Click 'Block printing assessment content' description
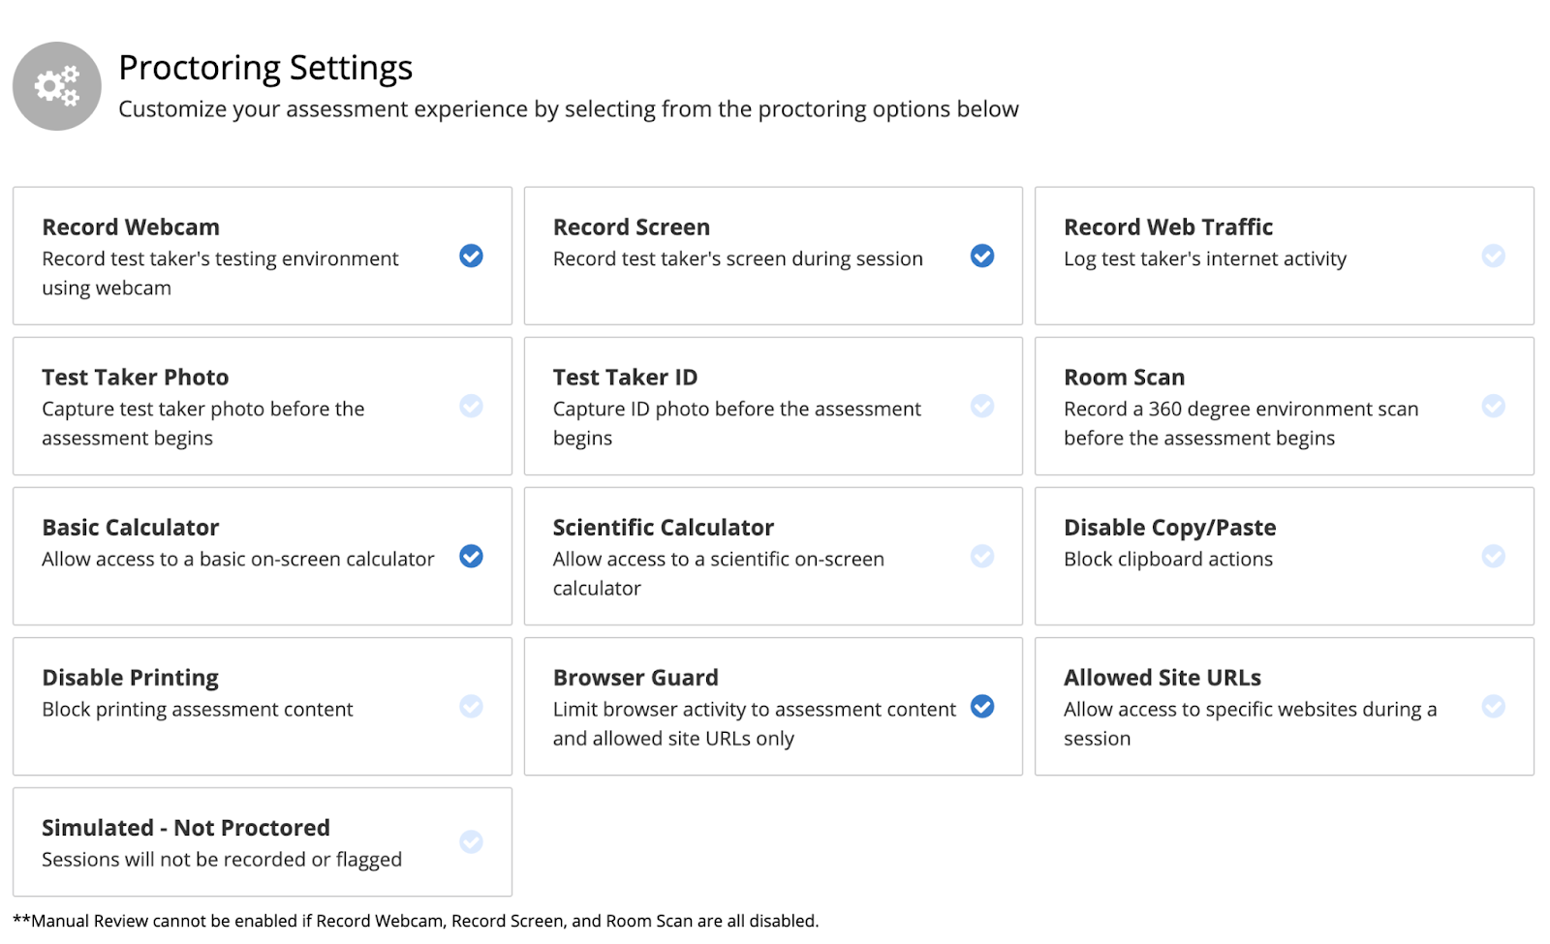The image size is (1550, 944). tap(198, 710)
